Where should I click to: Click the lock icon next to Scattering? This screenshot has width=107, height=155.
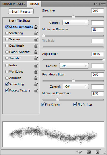click(36, 33)
